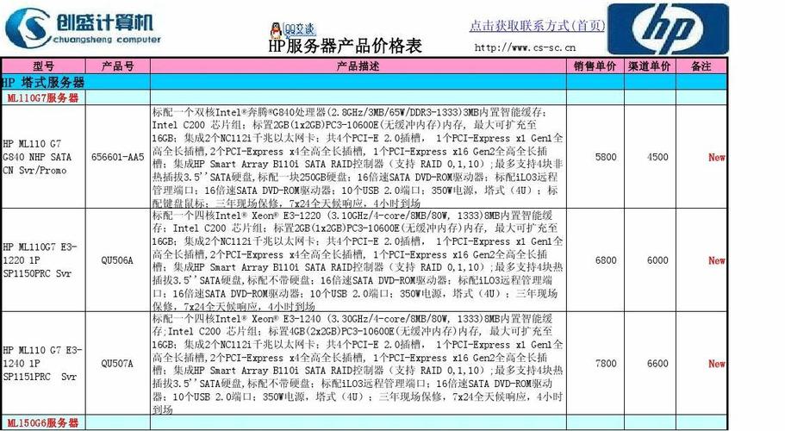
Task: Click the HP 塔式服务器 section row
Action: tap(364, 82)
